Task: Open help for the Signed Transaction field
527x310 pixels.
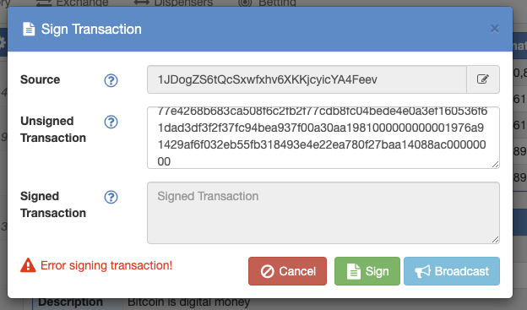Action: pyautogui.click(x=111, y=197)
